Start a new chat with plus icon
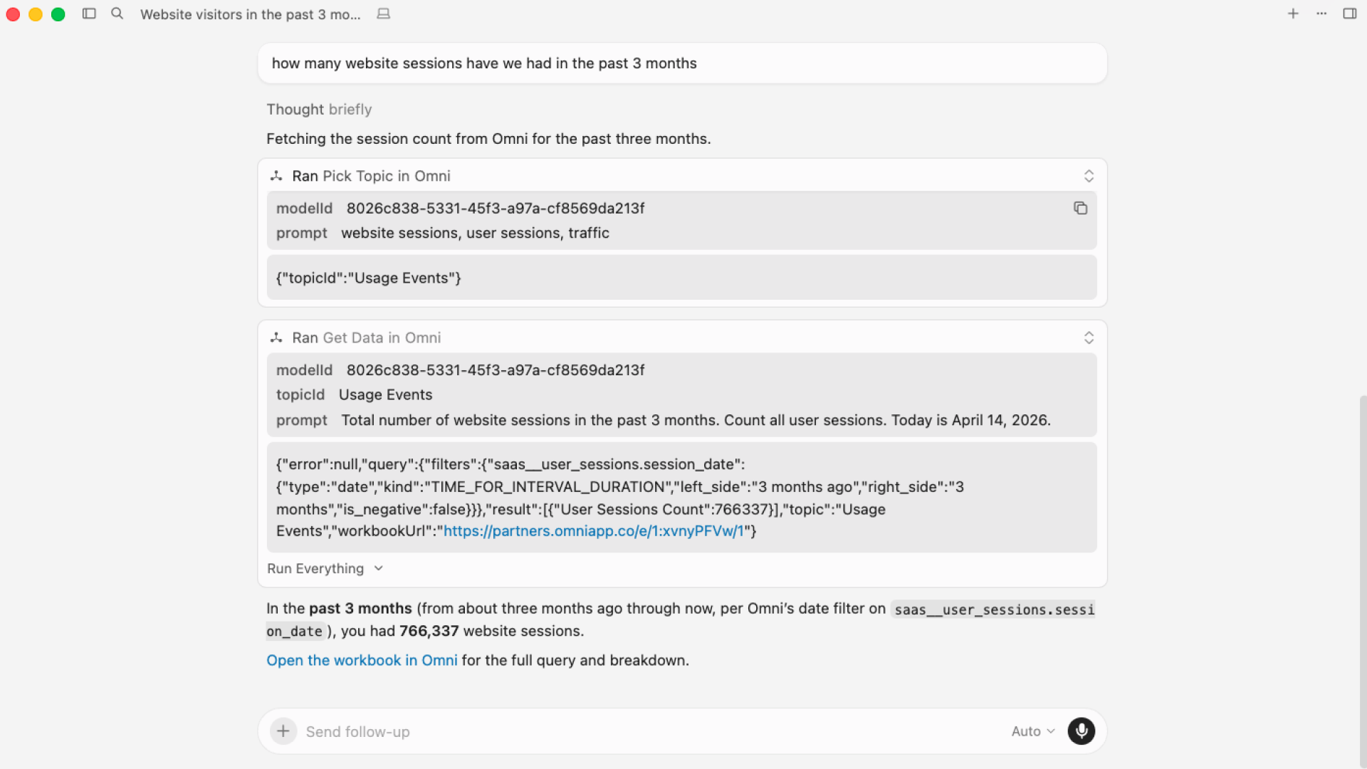Viewport: 1367px width, 769px height. 1293,14
